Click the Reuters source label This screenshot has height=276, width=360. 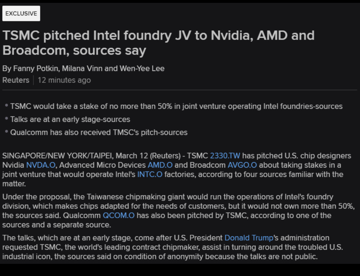16,80
